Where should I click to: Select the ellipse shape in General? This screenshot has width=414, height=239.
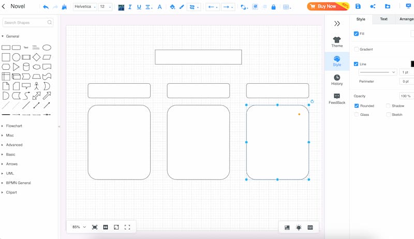[47, 48]
